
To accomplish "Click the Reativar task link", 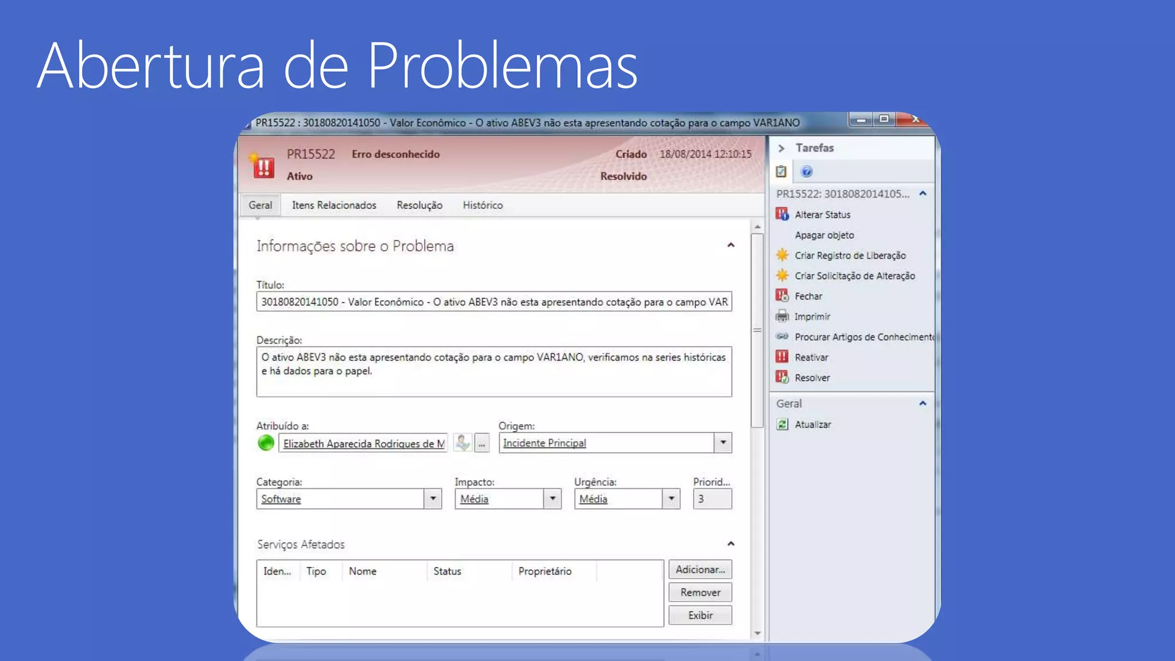I will point(811,357).
